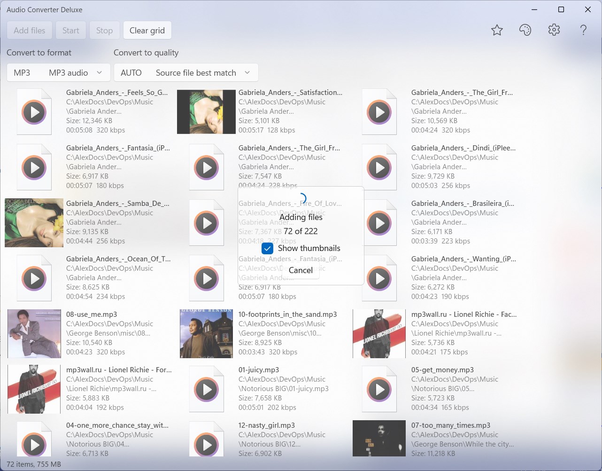
Task: Uncheck the Show thumbnails checkbox
Action: 267,248
